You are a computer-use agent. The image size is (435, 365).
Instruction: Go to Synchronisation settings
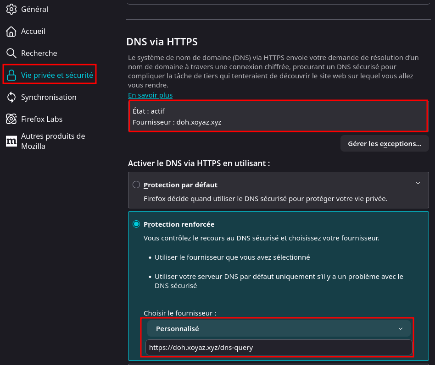point(49,97)
